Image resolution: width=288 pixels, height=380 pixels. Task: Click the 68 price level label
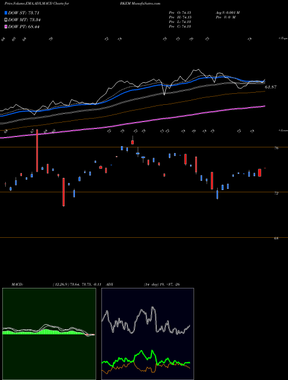(276, 238)
